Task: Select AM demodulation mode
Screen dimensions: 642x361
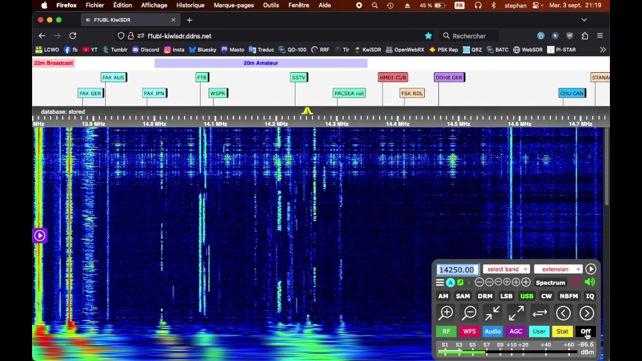Action: [443, 296]
